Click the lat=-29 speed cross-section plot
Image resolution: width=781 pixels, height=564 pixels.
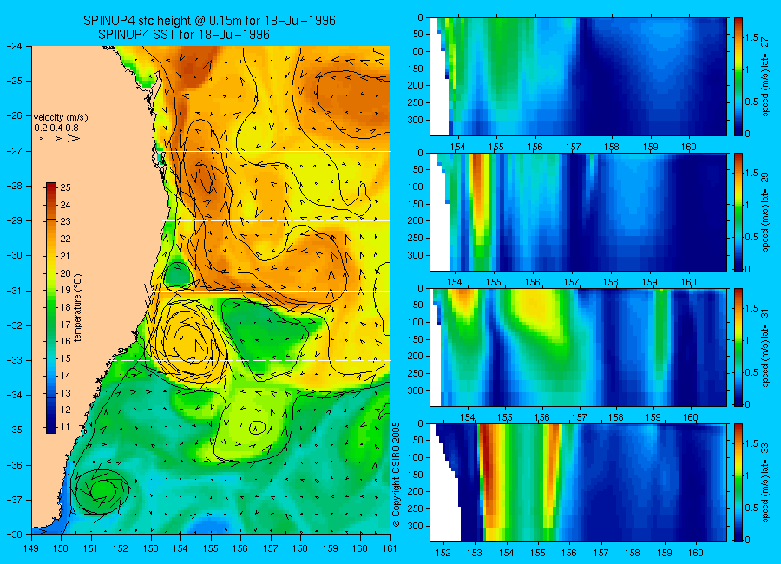point(578,212)
